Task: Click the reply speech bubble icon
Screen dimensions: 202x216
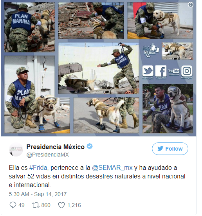Action: point(13,205)
